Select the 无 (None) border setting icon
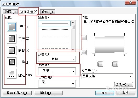 12,27
